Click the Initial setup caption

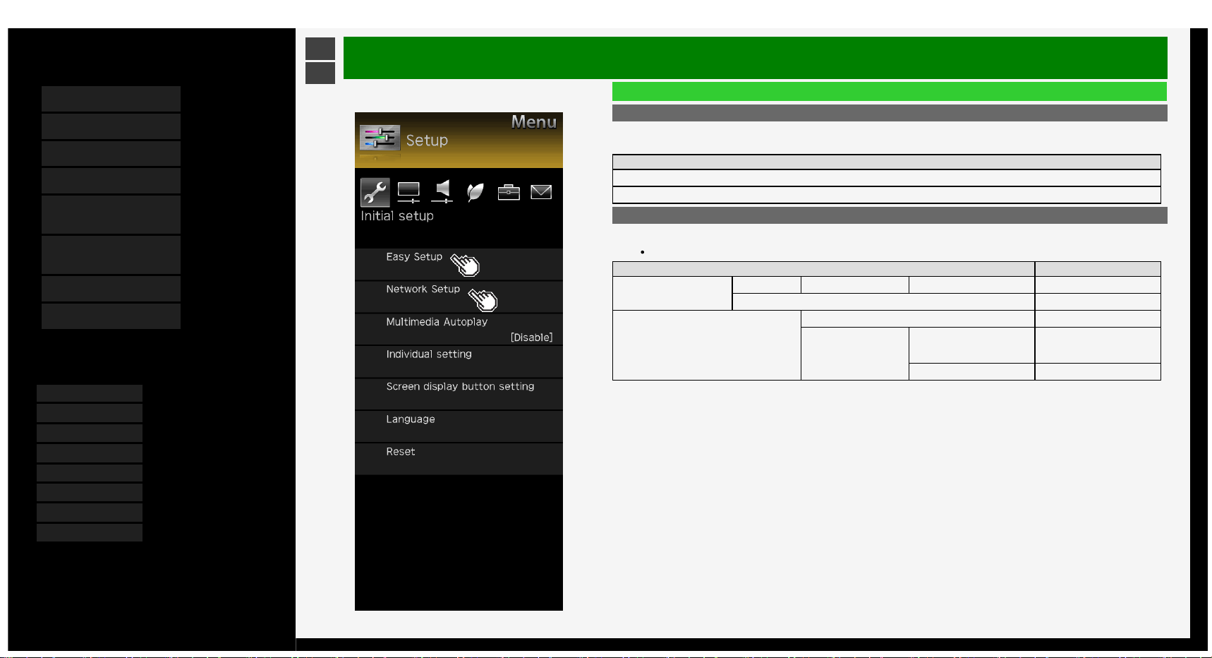(397, 216)
